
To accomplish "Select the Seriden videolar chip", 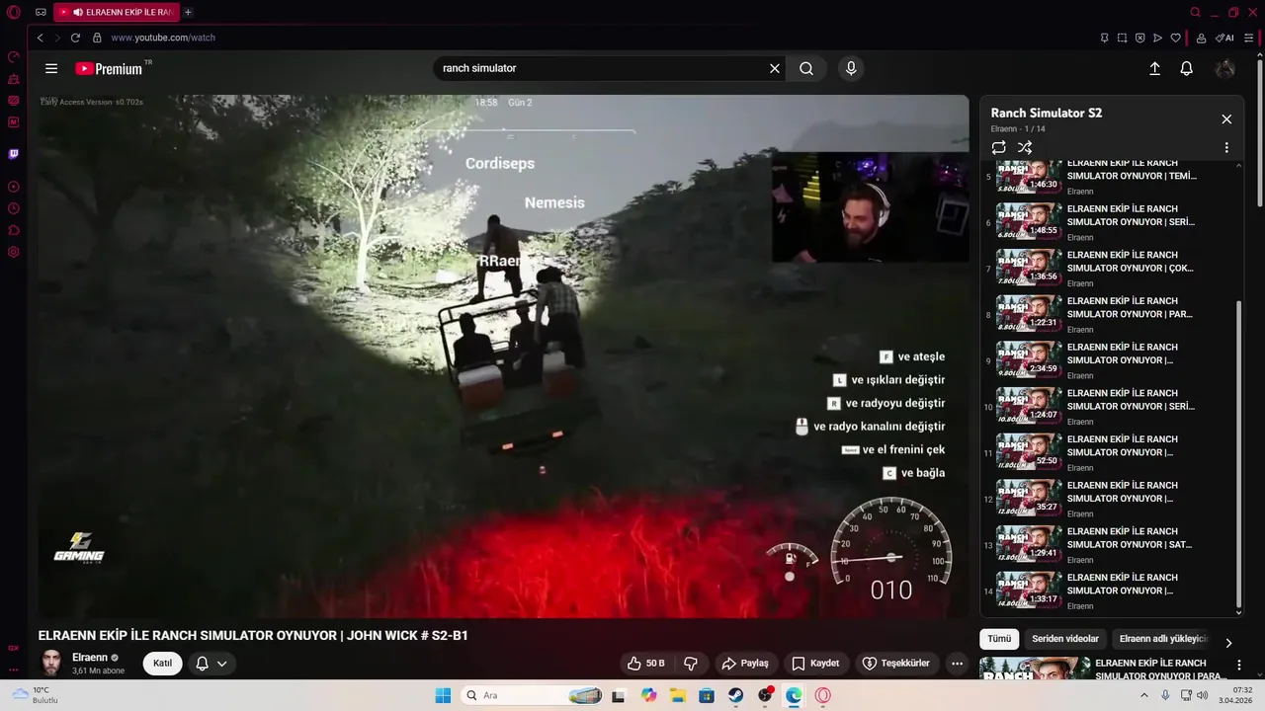I will tap(1065, 639).
